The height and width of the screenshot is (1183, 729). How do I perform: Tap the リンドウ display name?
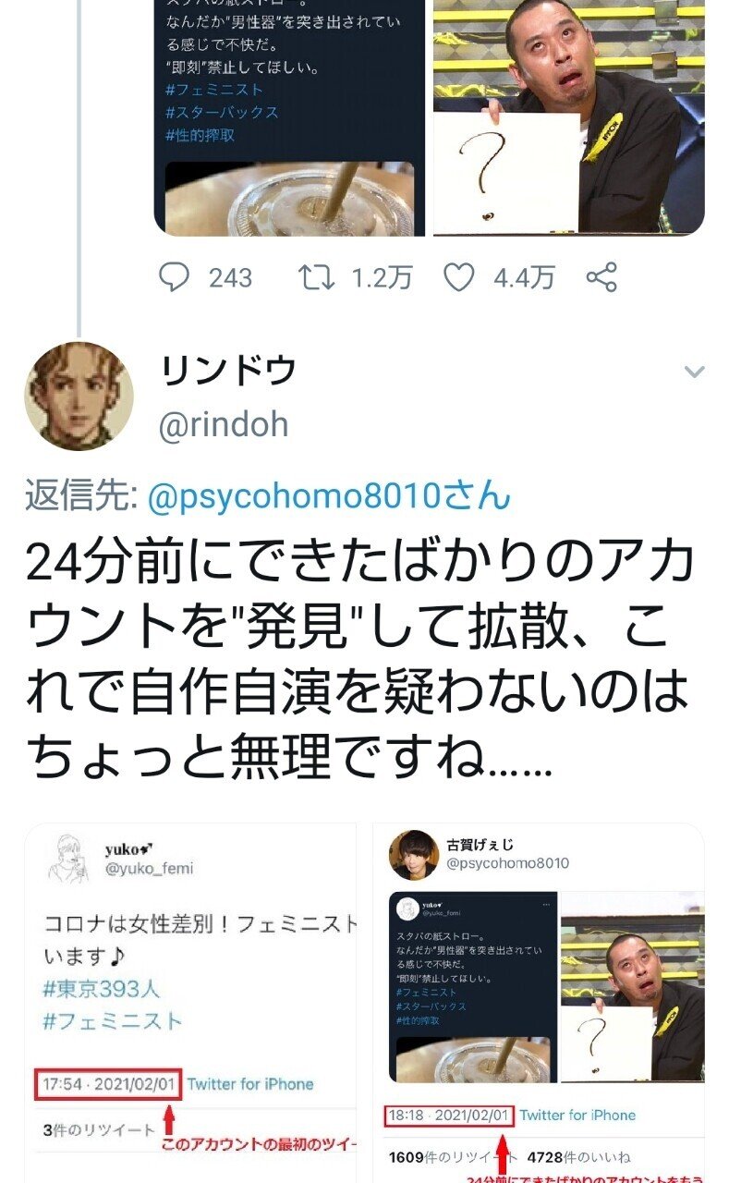tap(228, 372)
